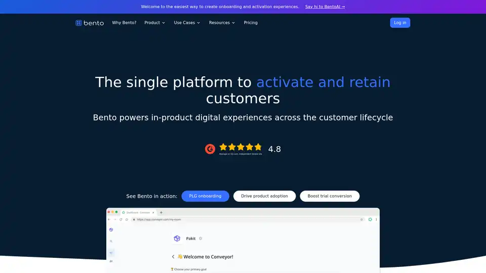Go to the Pricing page
The height and width of the screenshot is (273, 486).
pos(251,23)
